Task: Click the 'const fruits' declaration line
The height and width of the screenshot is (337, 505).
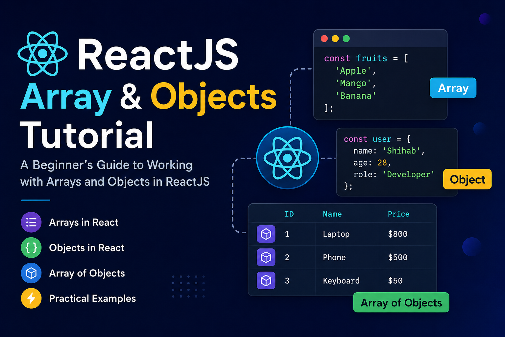Action: coord(366,58)
